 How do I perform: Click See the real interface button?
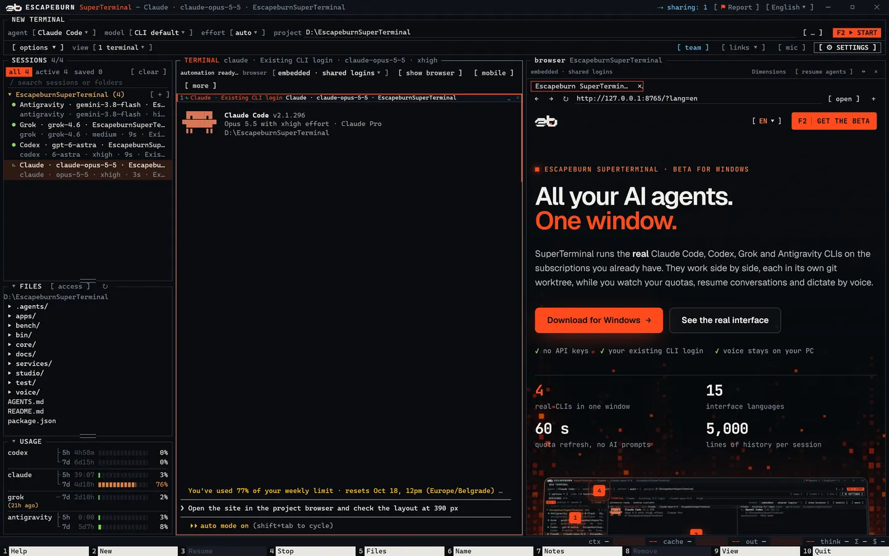coord(725,320)
